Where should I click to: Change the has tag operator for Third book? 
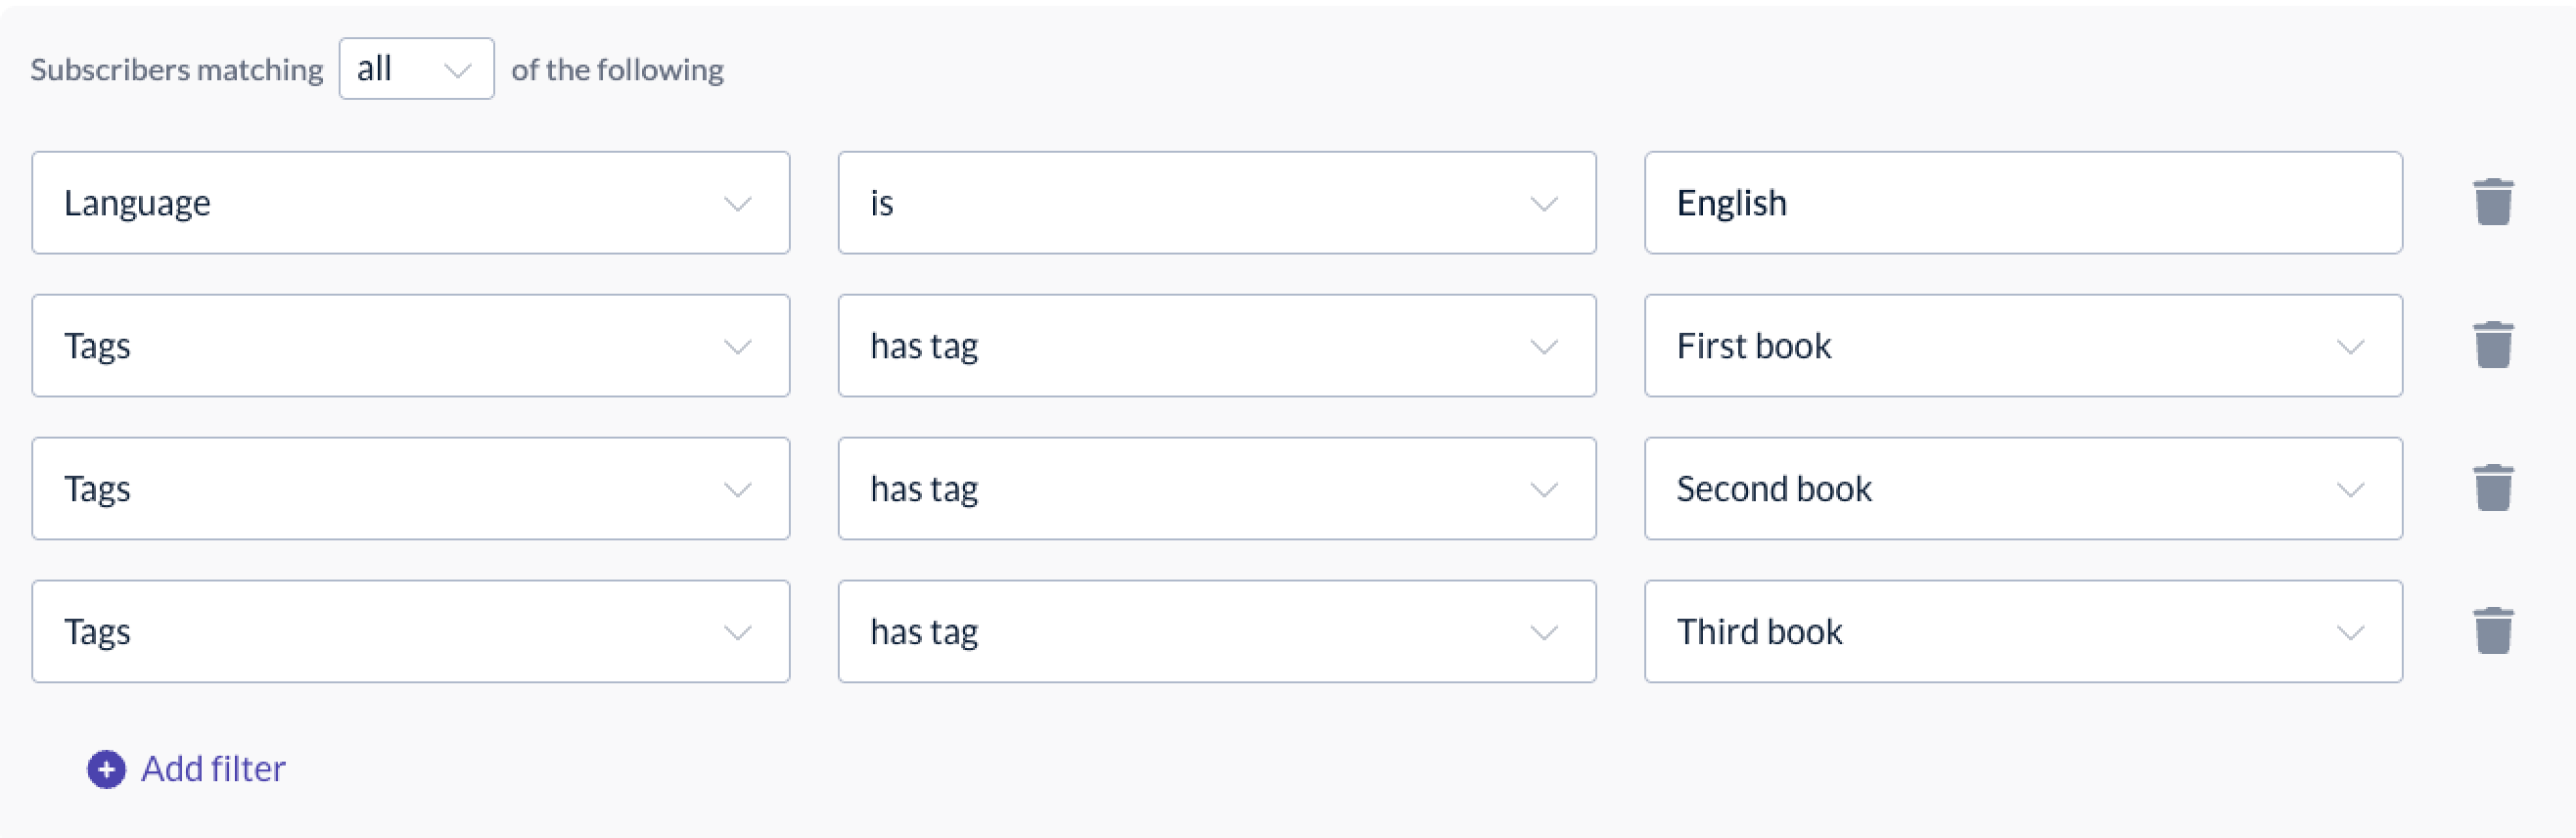click(1216, 632)
